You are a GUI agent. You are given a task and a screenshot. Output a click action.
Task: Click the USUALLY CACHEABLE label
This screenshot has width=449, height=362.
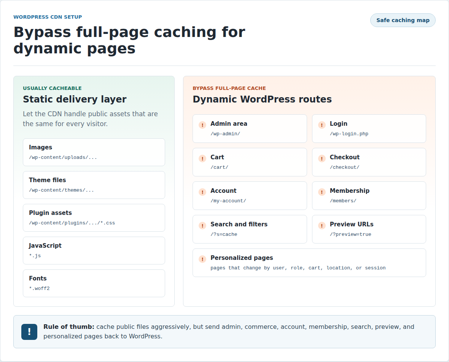tap(52, 88)
